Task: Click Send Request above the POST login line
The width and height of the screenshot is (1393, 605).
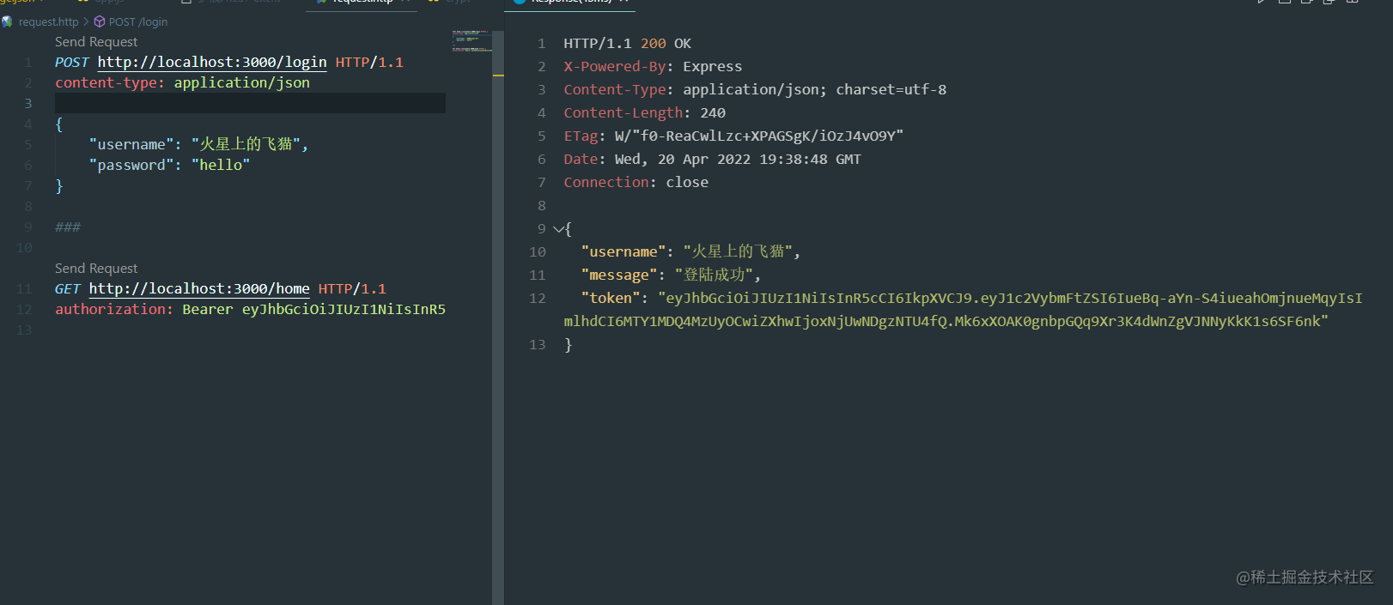Action: click(x=96, y=42)
